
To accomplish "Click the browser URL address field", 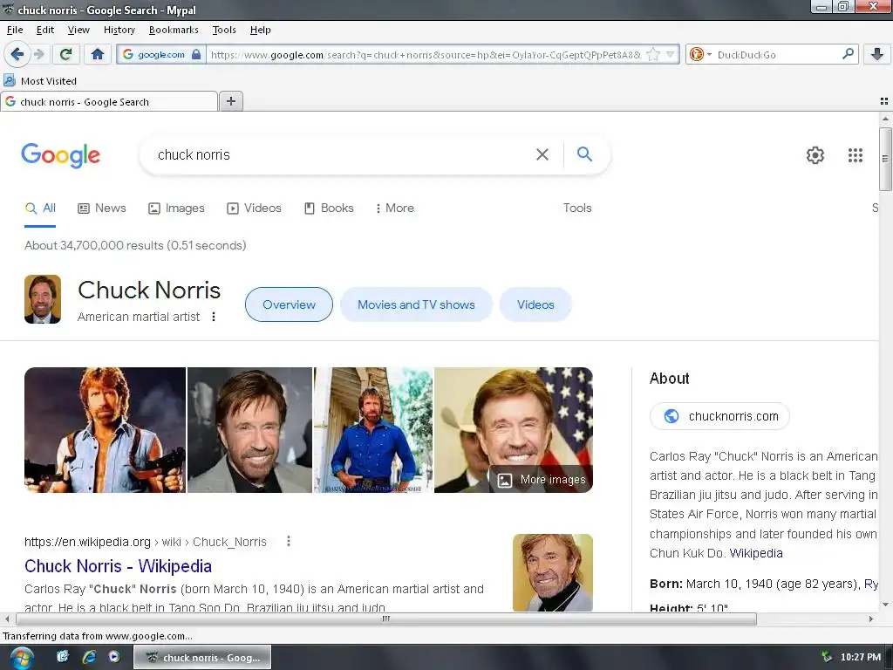I will pos(425,55).
